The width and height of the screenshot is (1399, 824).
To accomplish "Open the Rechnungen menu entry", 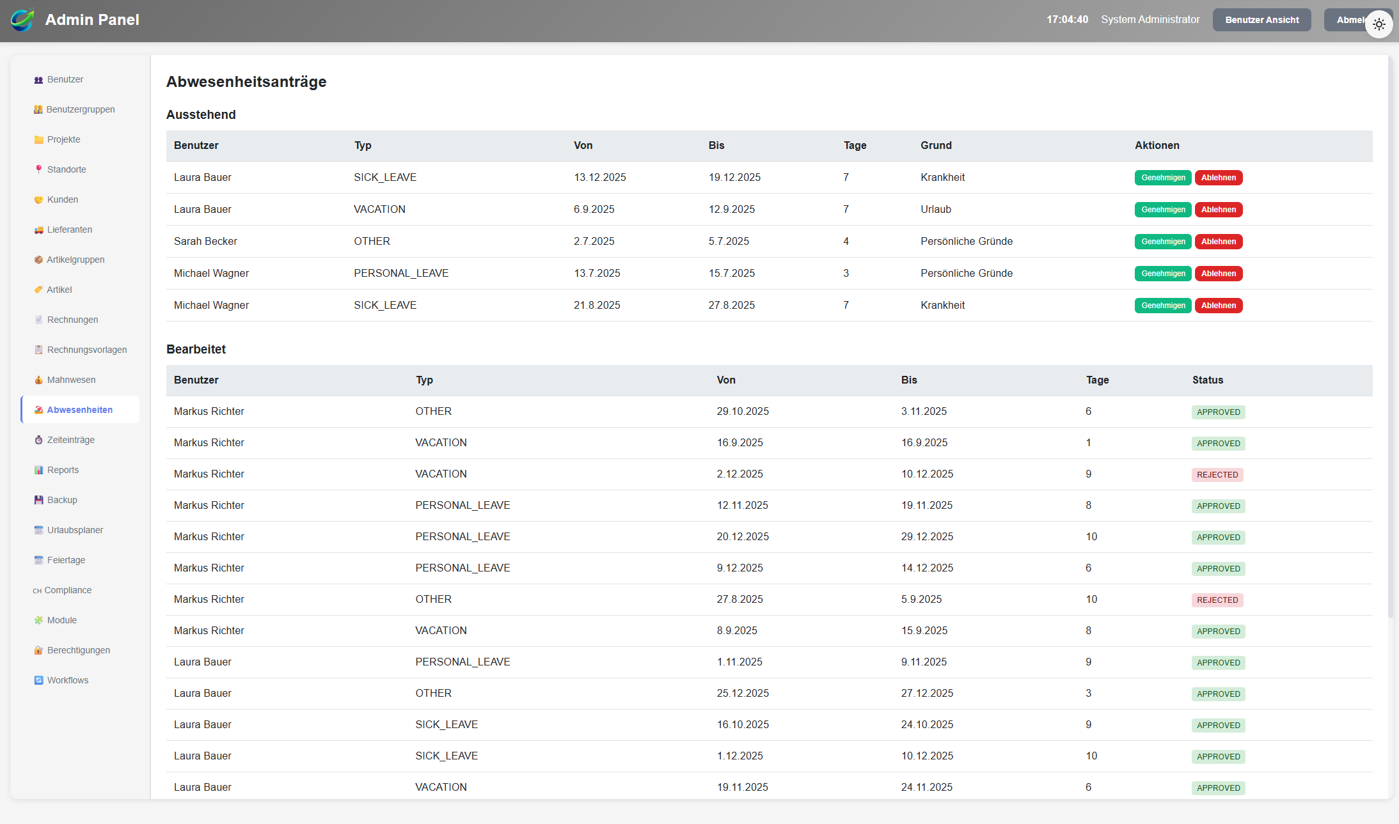I will click(x=72, y=320).
